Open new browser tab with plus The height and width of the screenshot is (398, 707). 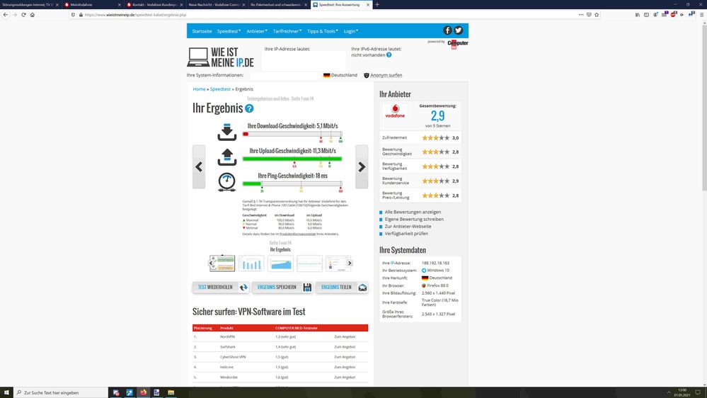coord(377,4)
